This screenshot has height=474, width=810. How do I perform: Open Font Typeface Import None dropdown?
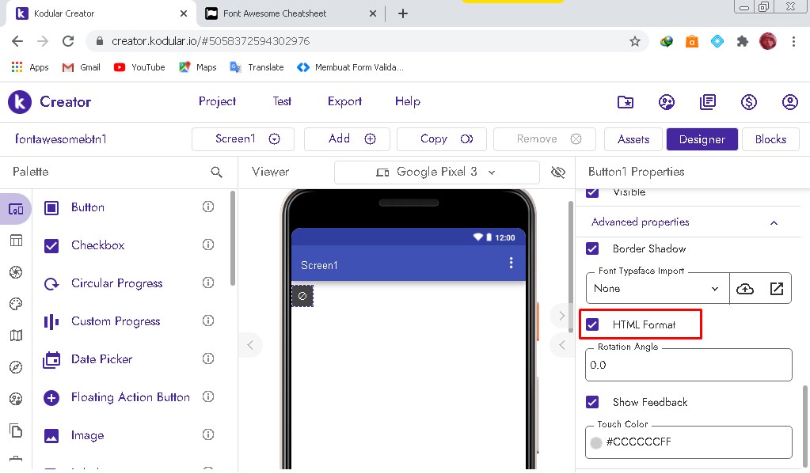(x=658, y=289)
